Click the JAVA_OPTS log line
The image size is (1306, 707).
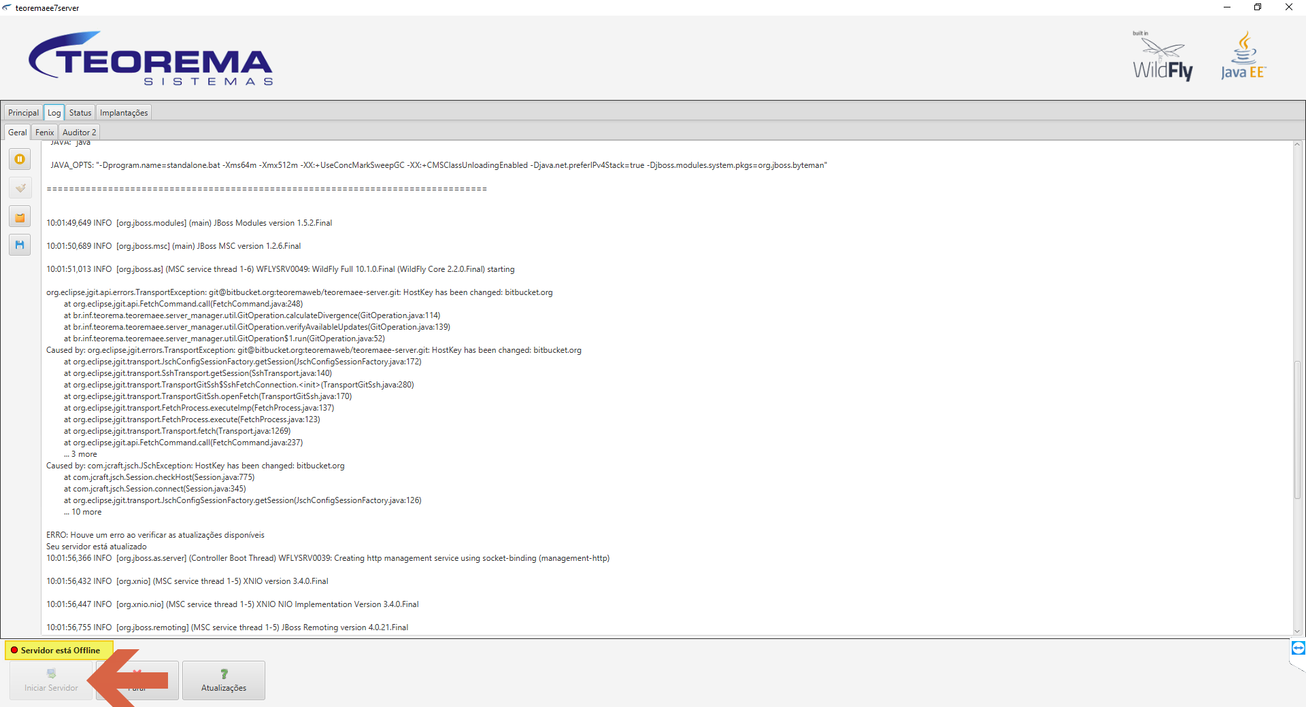coord(439,165)
